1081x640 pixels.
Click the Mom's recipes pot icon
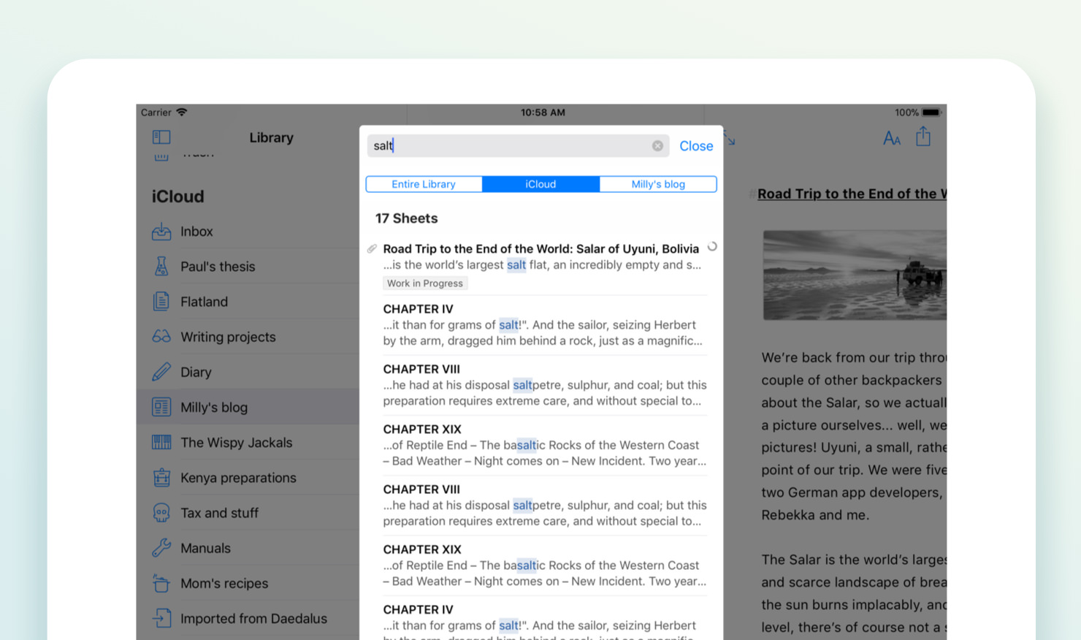pyautogui.click(x=161, y=583)
